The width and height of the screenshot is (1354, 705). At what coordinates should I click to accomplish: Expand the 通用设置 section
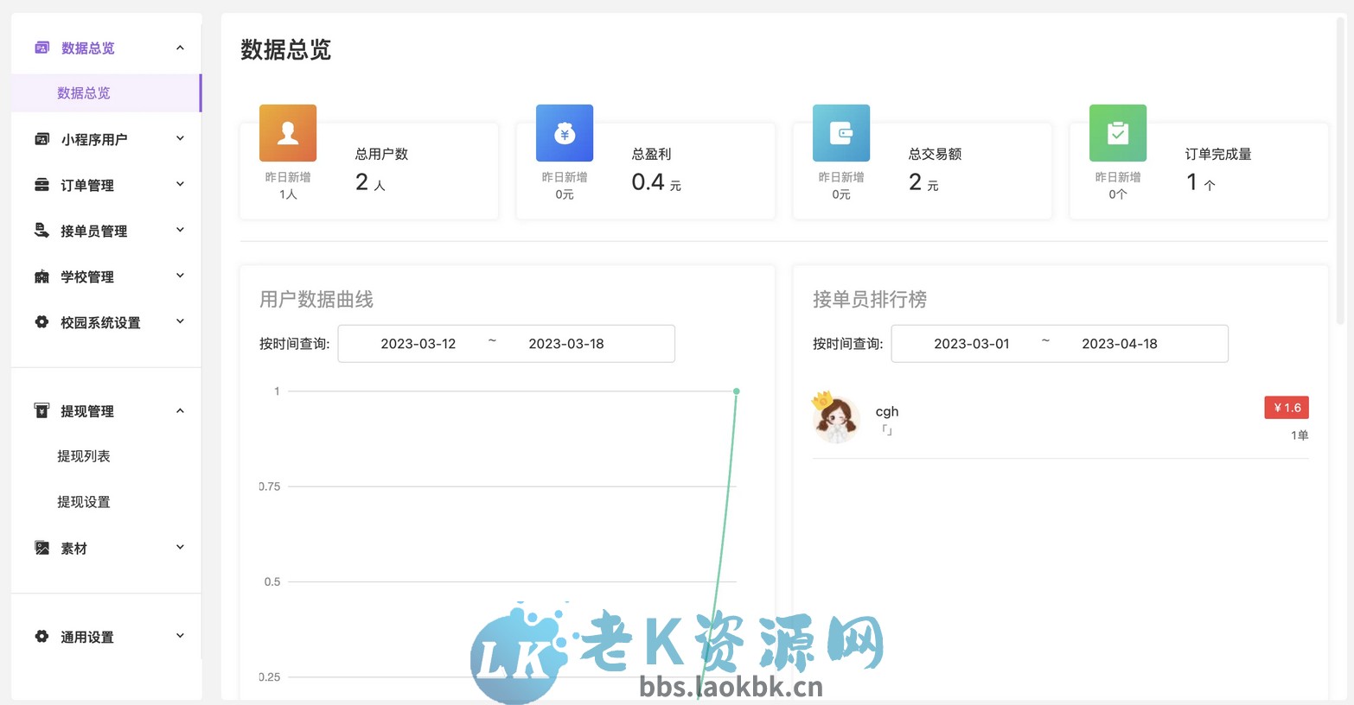click(180, 636)
